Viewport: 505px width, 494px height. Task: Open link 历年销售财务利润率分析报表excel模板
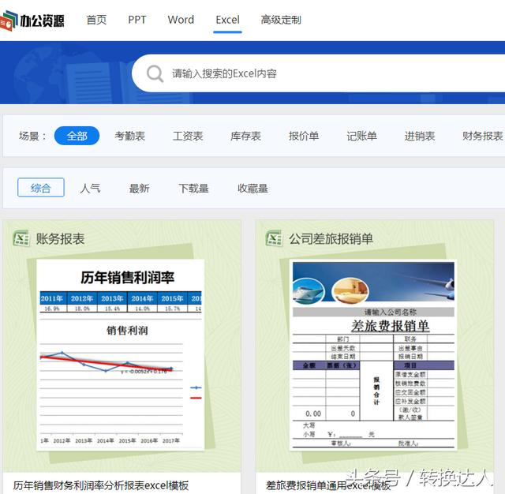101,485
